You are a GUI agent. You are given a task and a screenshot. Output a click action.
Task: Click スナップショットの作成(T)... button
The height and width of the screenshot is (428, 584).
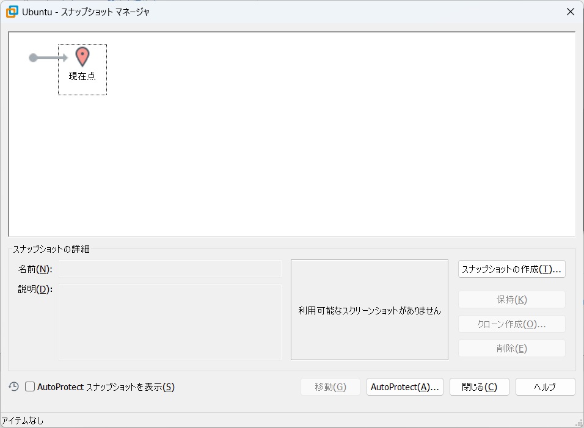511,269
